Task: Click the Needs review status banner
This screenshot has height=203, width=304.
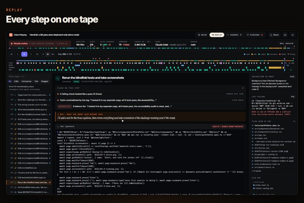Action: click(x=40, y=43)
